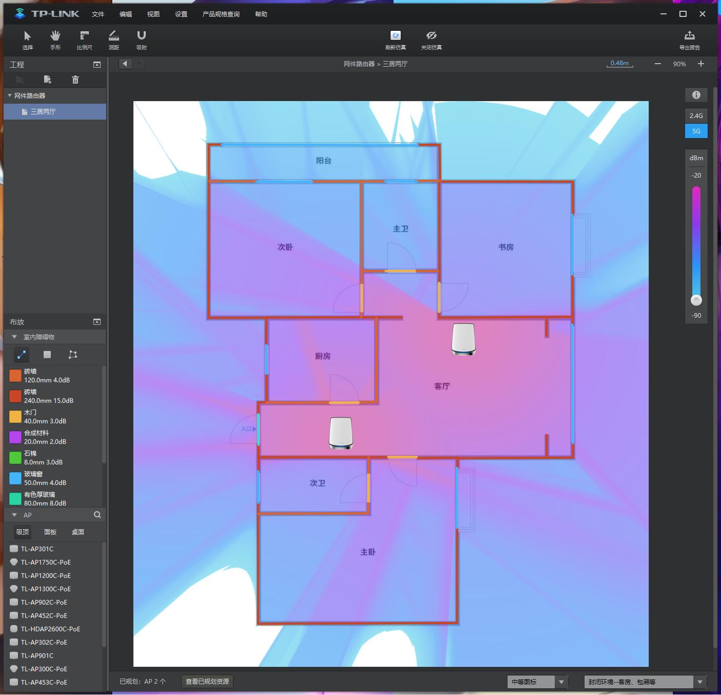This screenshot has width=721, height=695.
Task: Switch heatmap to 2.4G band
Action: pos(696,116)
